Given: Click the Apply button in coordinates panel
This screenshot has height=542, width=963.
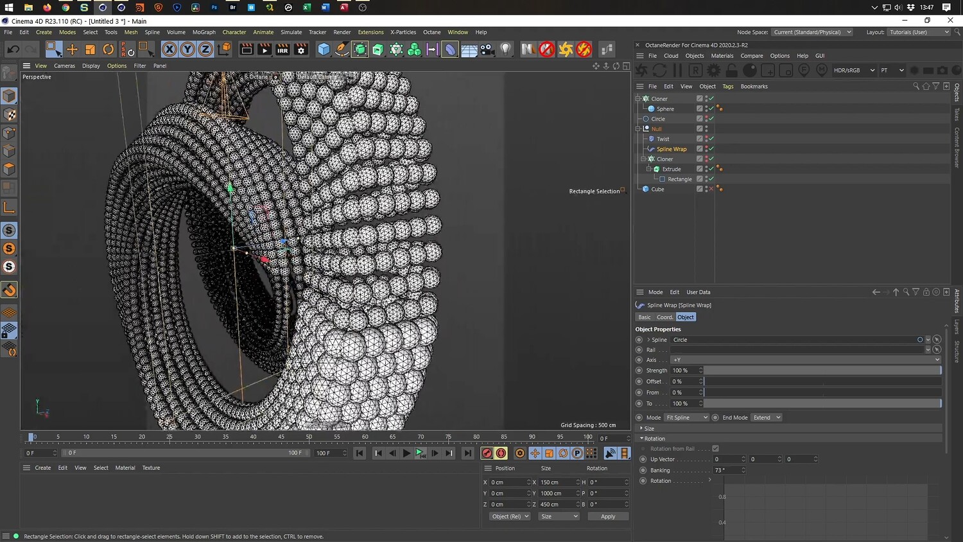Looking at the screenshot, I should point(607,516).
